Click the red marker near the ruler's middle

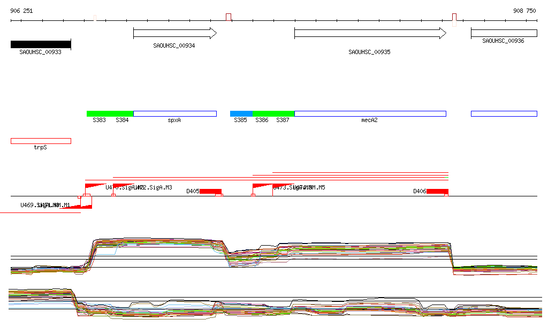tap(229, 17)
